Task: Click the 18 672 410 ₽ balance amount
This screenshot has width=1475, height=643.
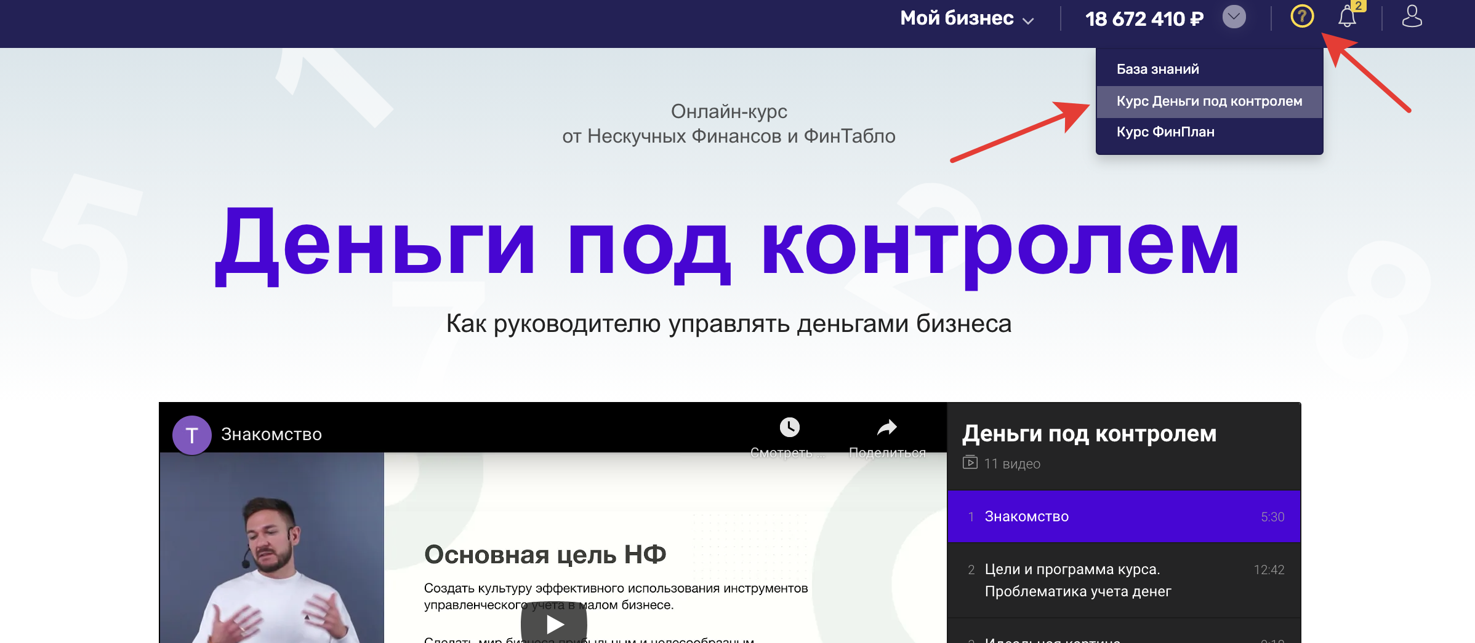Action: [x=1144, y=19]
